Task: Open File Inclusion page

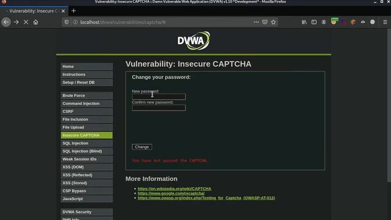Action: point(87,119)
